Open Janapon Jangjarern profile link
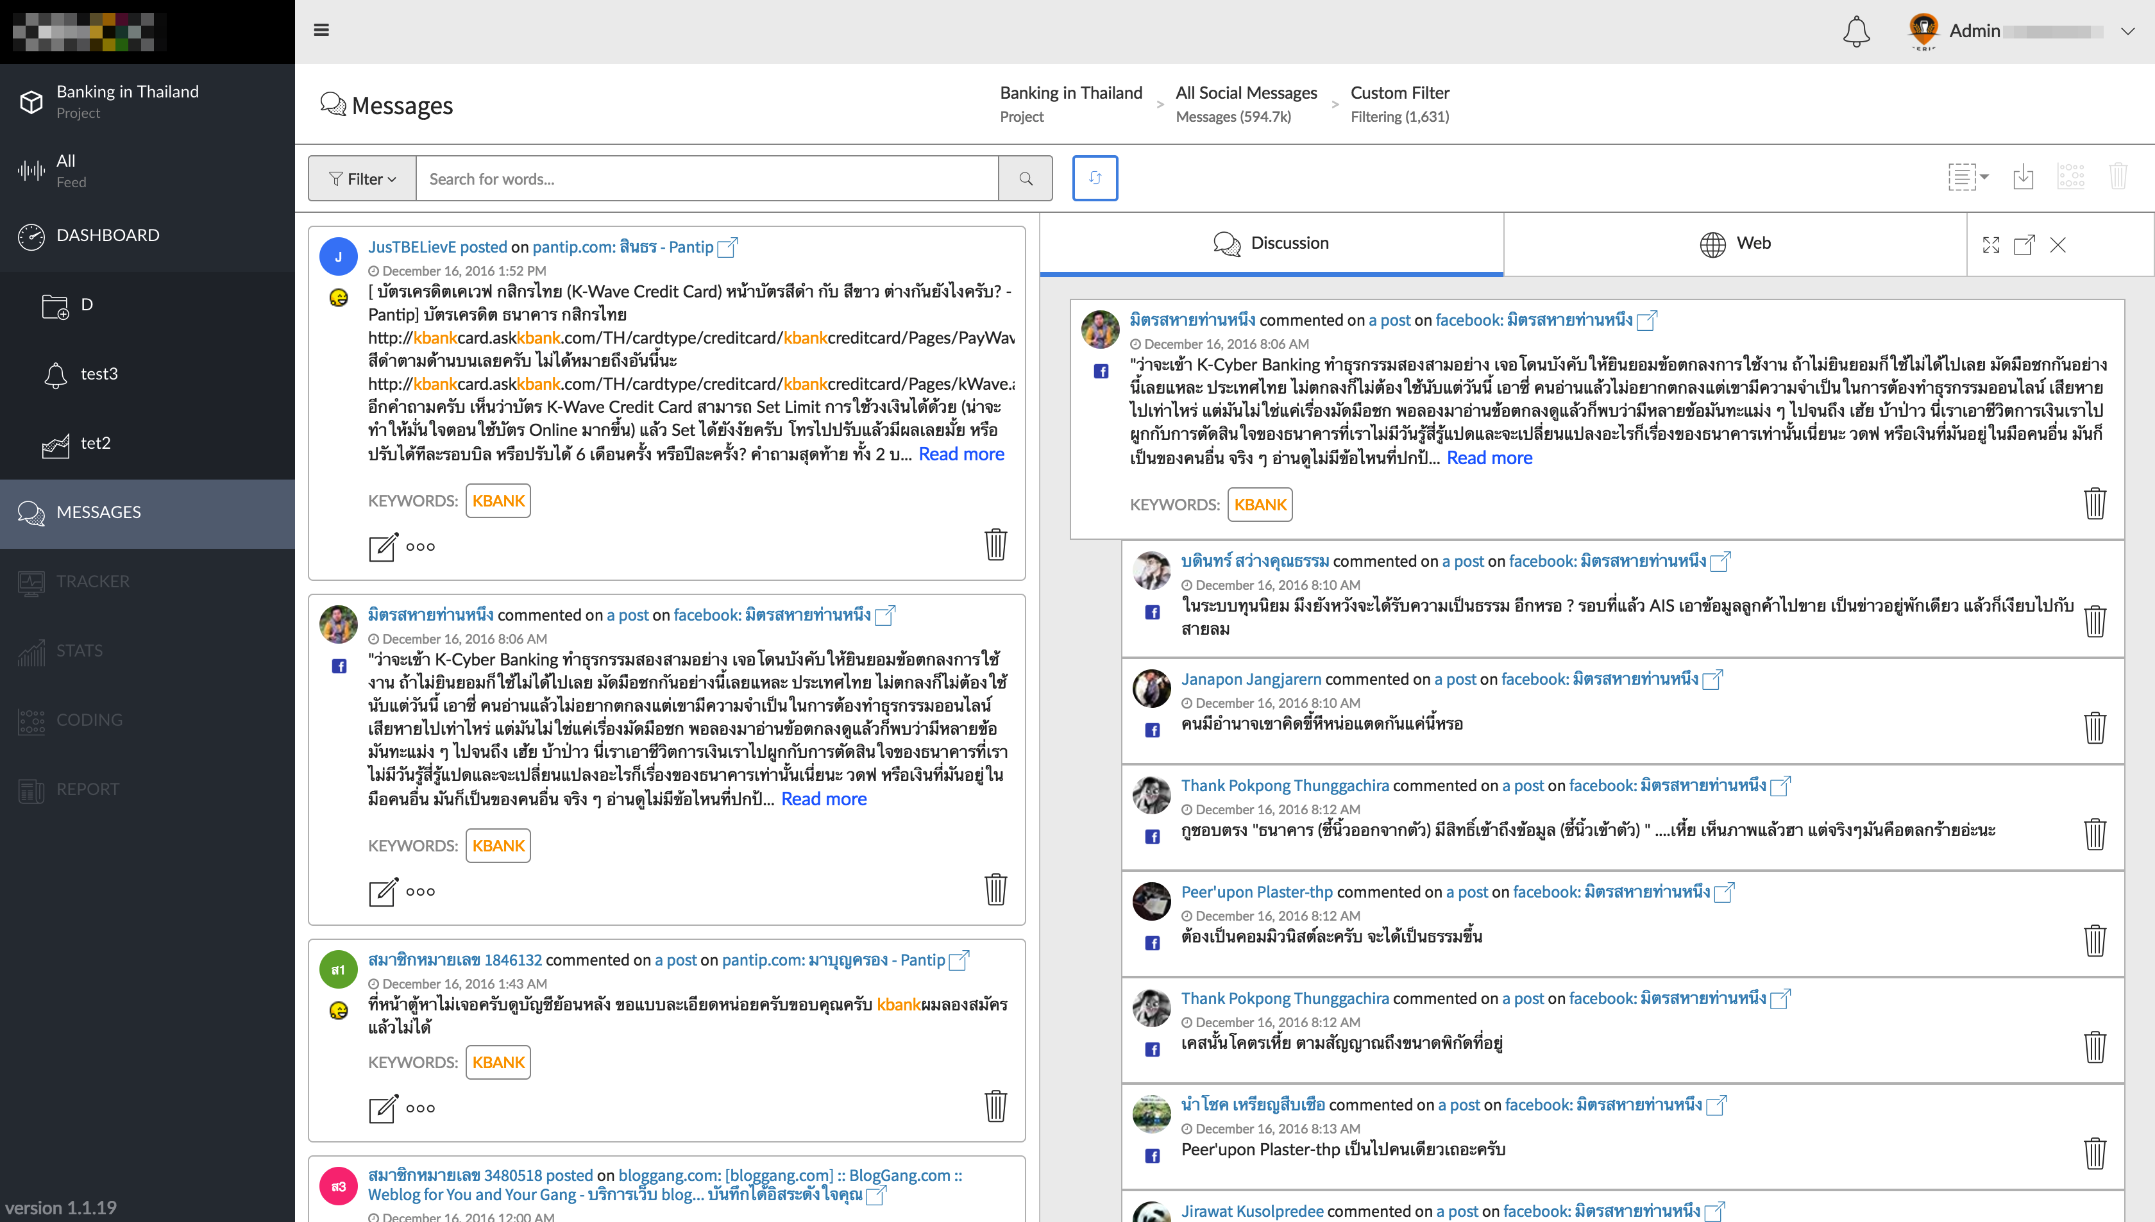2155x1222 pixels. pos(1251,679)
